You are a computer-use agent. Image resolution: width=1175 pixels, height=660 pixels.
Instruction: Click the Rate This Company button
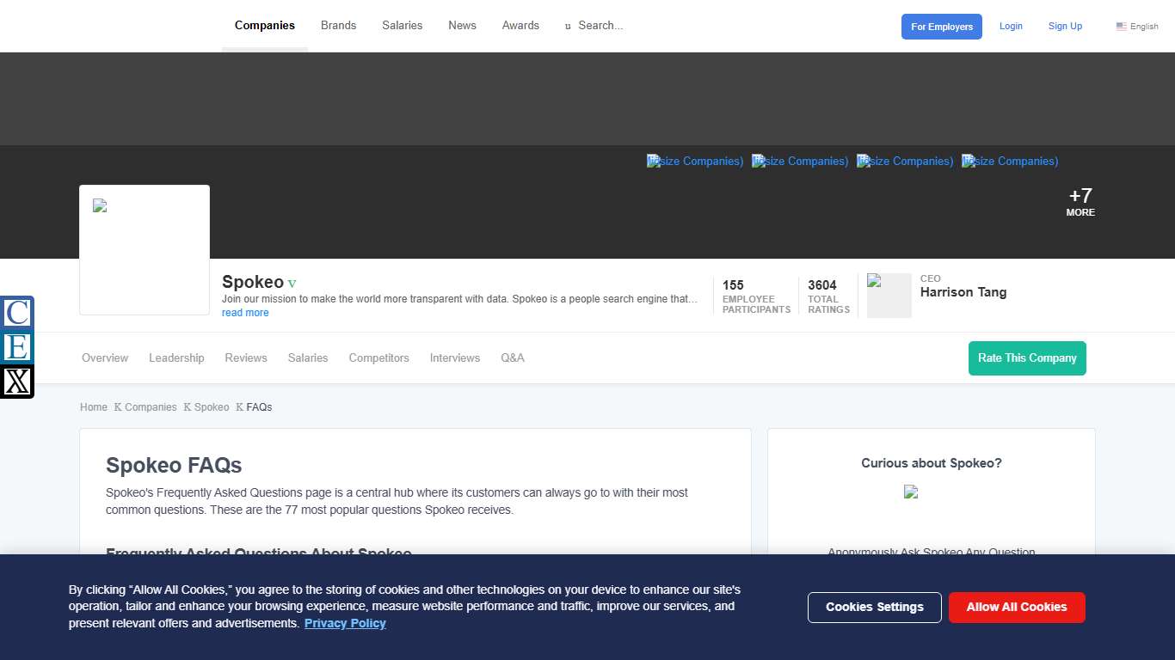tap(1027, 357)
